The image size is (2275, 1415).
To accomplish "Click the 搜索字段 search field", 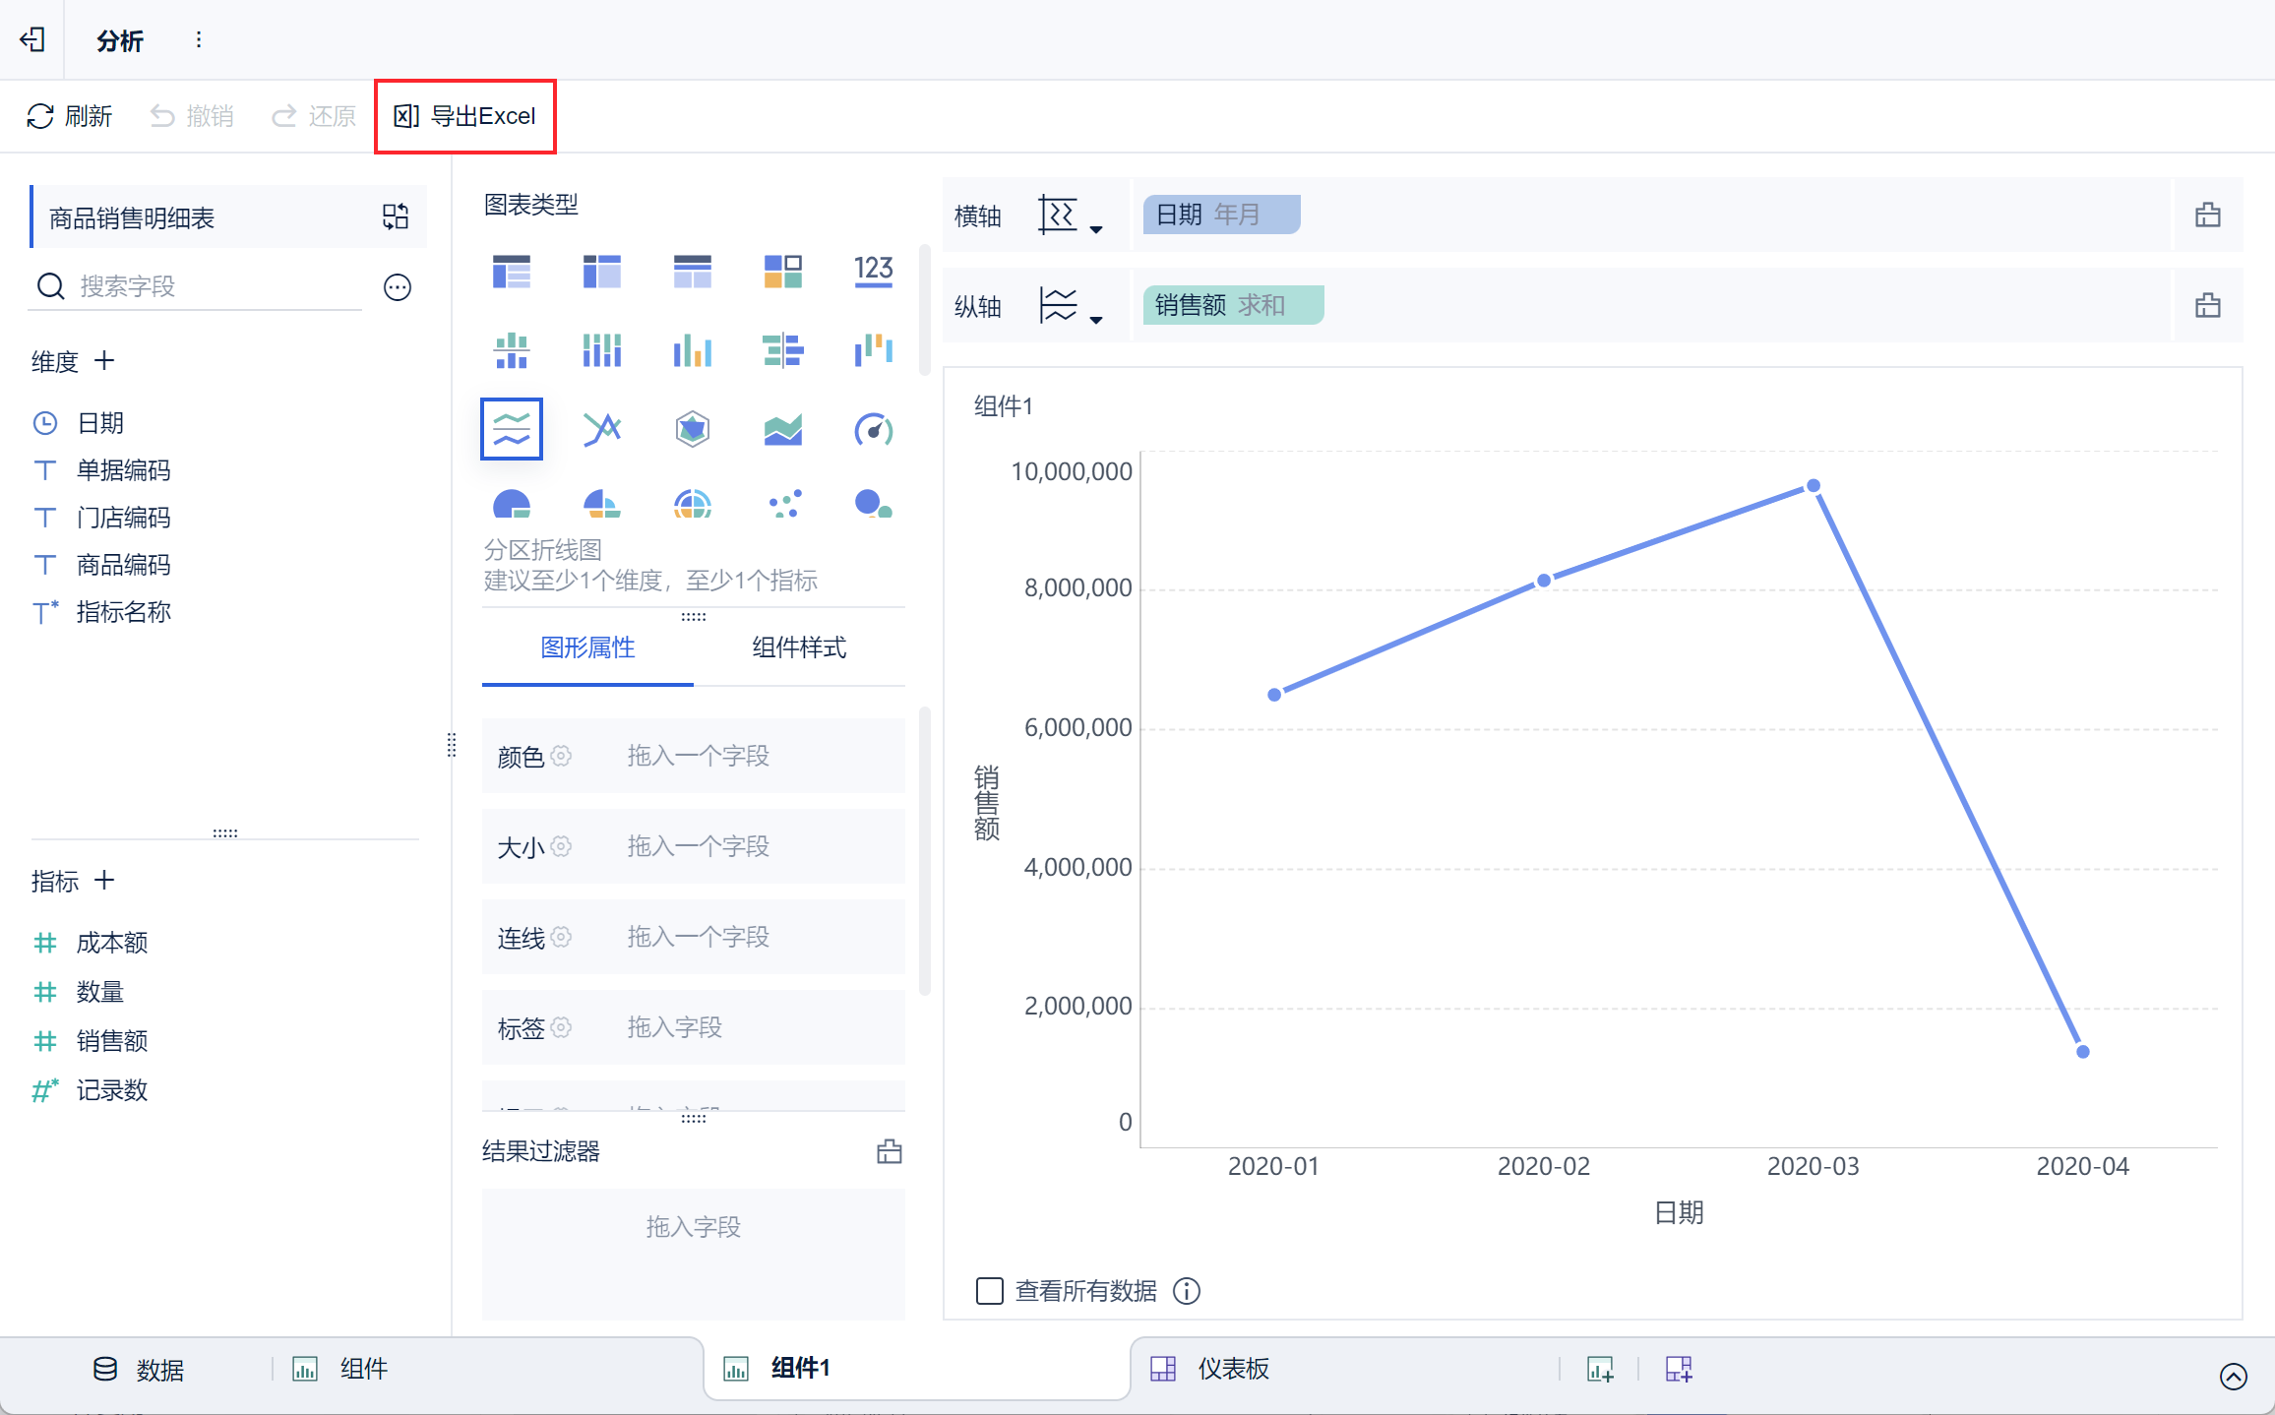I will [216, 286].
